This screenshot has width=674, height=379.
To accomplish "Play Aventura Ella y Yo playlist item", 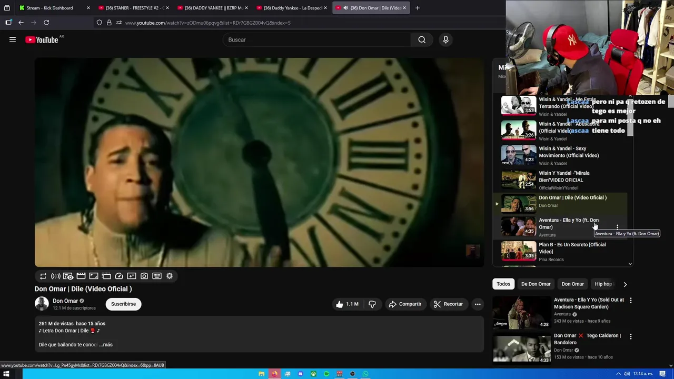I will (561, 227).
